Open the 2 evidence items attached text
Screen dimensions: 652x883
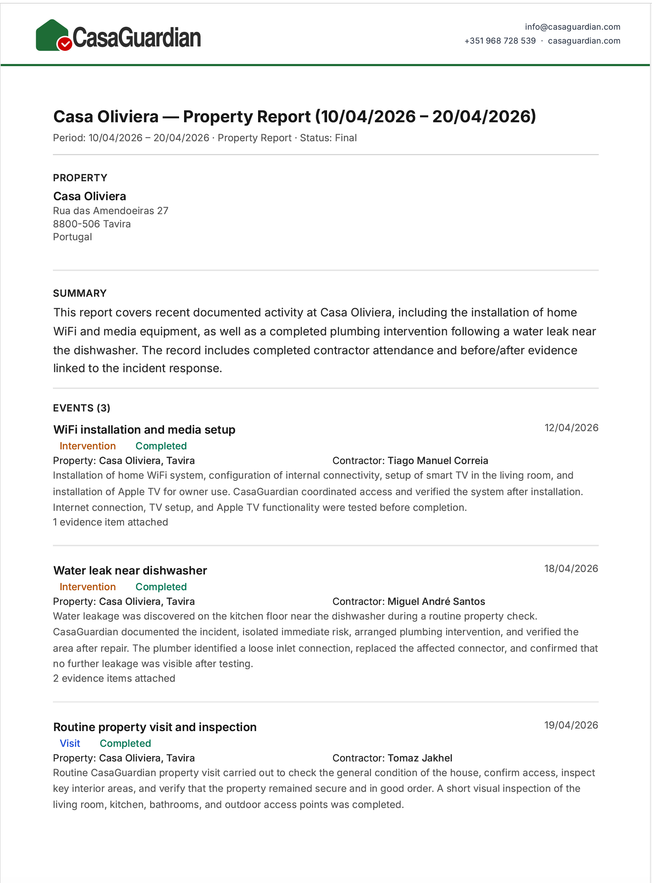(114, 678)
